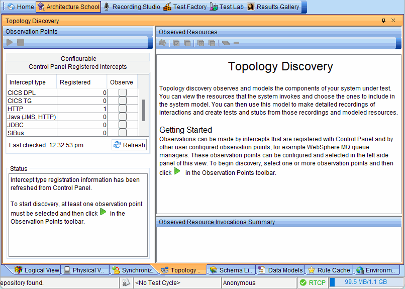Select the HTTP intercept type cell
405x289 pixels.
click(32, 109)
